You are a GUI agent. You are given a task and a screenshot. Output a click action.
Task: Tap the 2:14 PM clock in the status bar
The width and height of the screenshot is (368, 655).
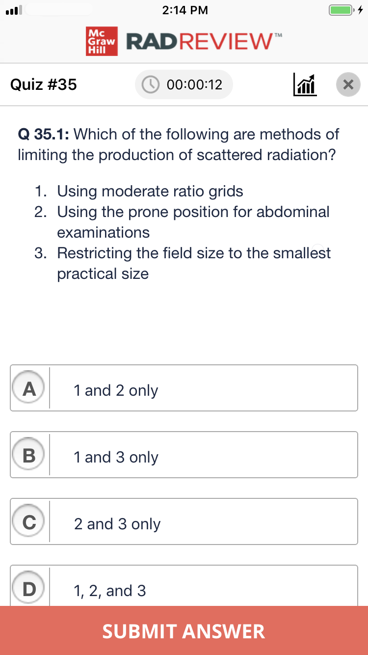(185, 10)
